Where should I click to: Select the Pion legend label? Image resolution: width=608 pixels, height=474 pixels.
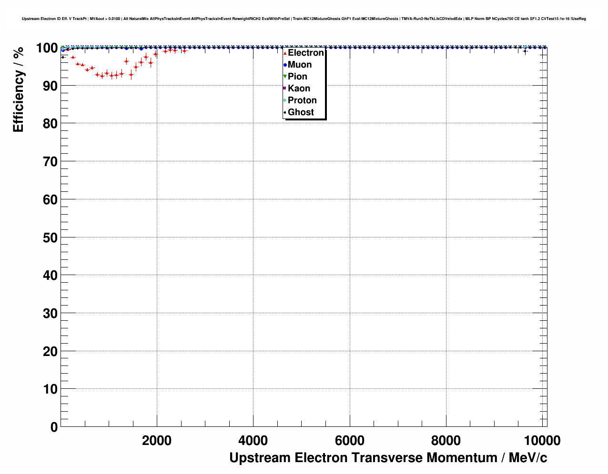point(297,77)
